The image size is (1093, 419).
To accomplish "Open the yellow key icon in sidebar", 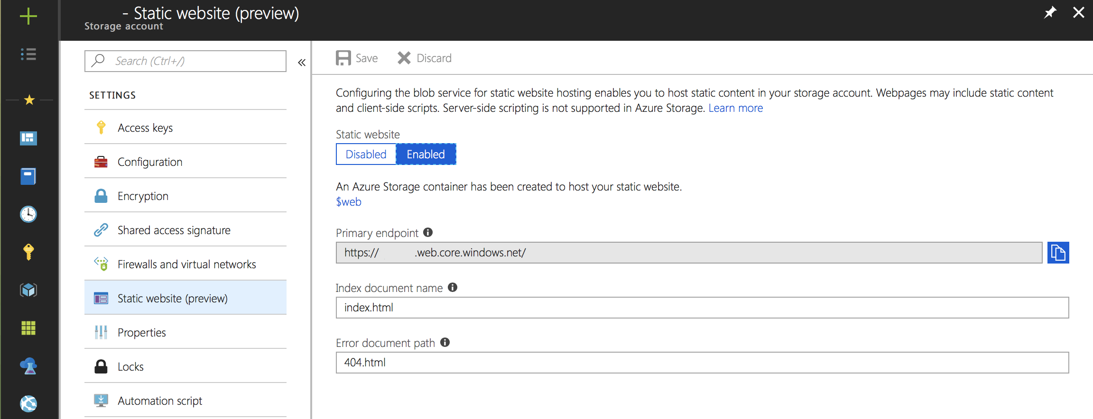I will 28,252.
